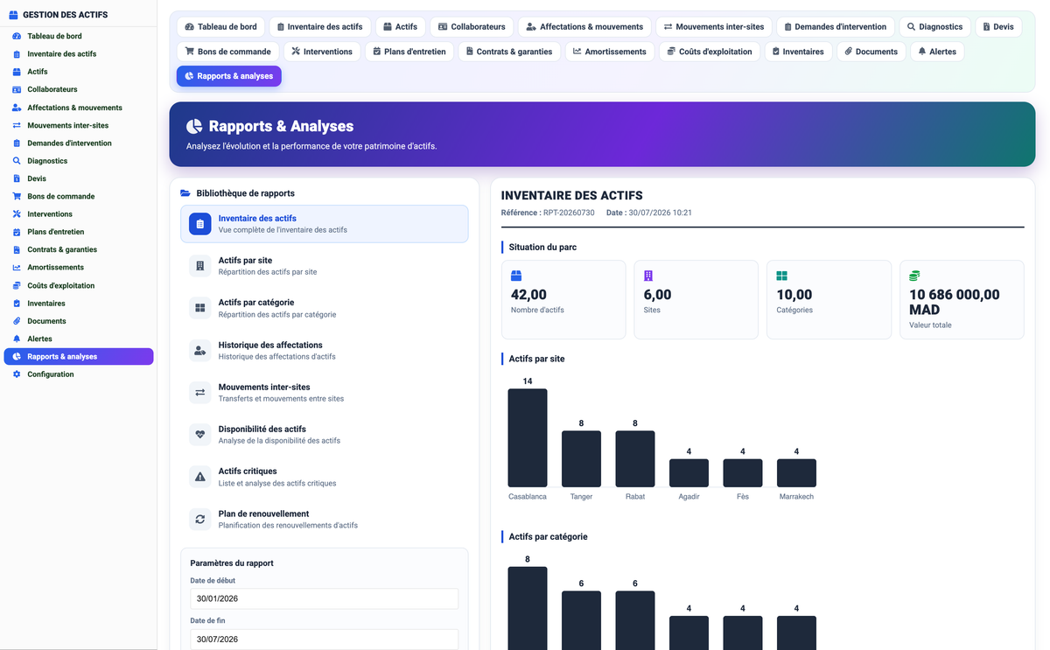Open Affectations & mouvements in the sidebar
The width and height of the screenshot is (1050, 650).
79,108
